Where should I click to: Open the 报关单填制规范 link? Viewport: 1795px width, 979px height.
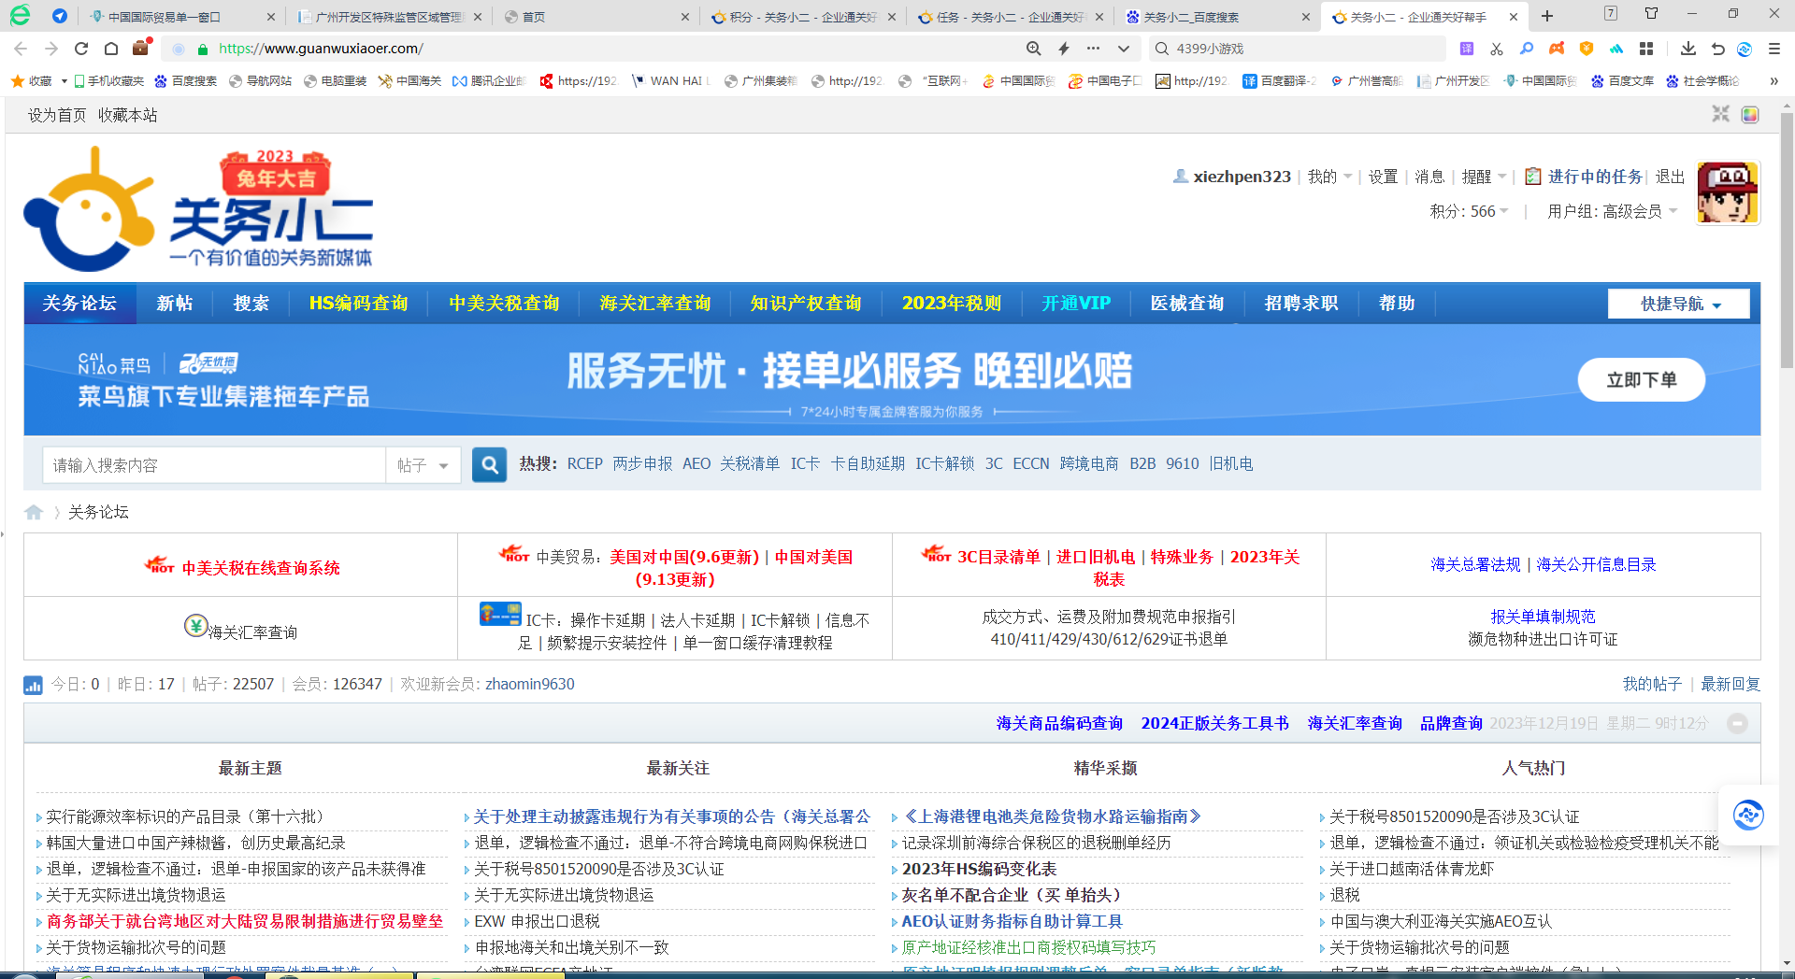coord(1543,617)
